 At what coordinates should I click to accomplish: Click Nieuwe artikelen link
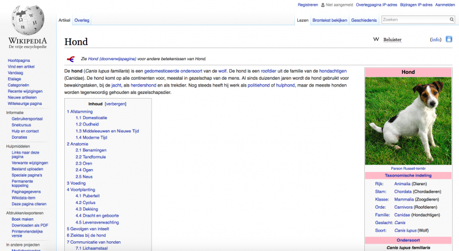point(22,97)
